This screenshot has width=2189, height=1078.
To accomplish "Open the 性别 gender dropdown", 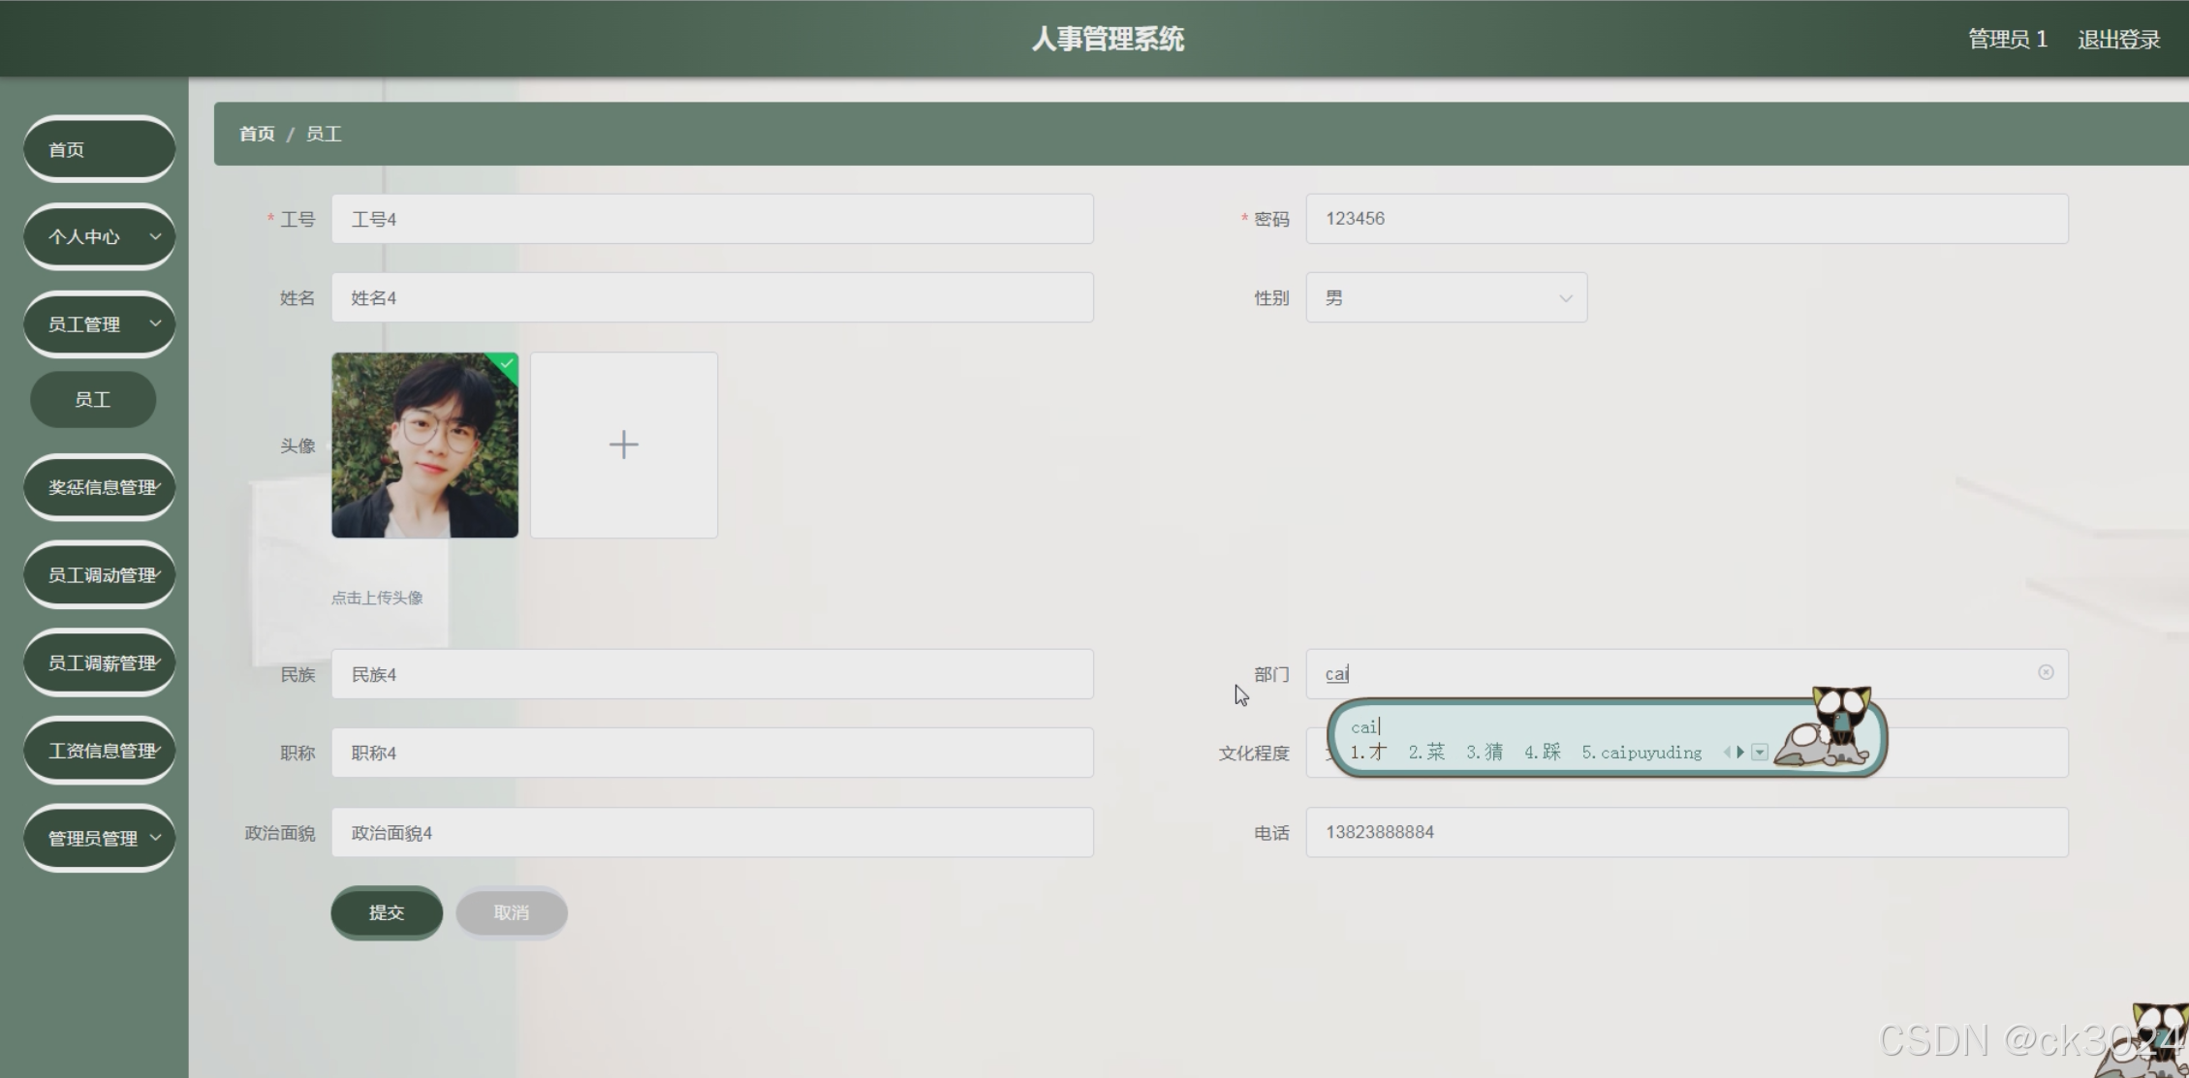I will (1446, 298).
